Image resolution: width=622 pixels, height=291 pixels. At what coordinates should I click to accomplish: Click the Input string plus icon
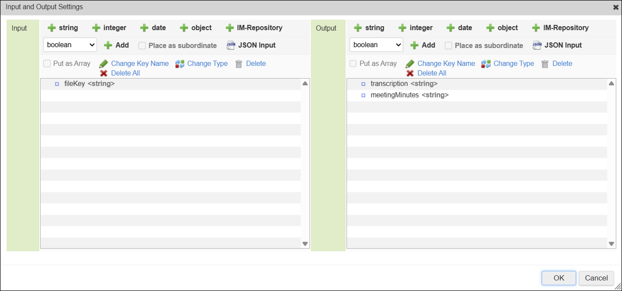click(x=51, y=28)
